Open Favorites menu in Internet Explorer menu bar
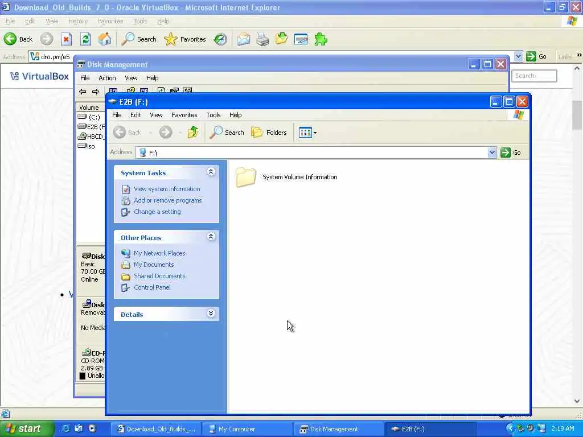The image size is (583, 437). click(110, 21)
